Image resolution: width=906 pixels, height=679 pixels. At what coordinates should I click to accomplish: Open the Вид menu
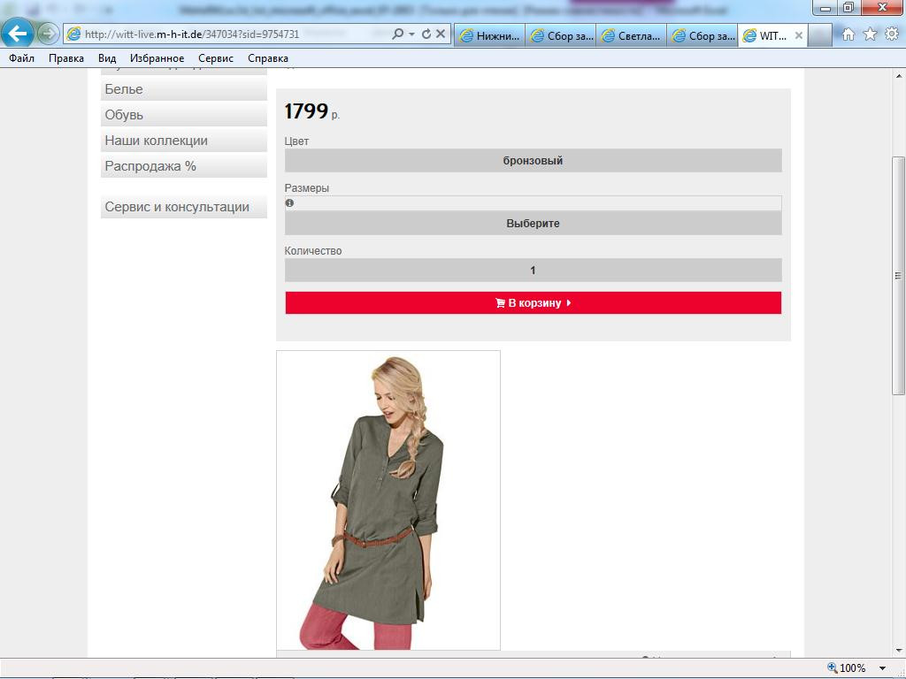point(107,58)
